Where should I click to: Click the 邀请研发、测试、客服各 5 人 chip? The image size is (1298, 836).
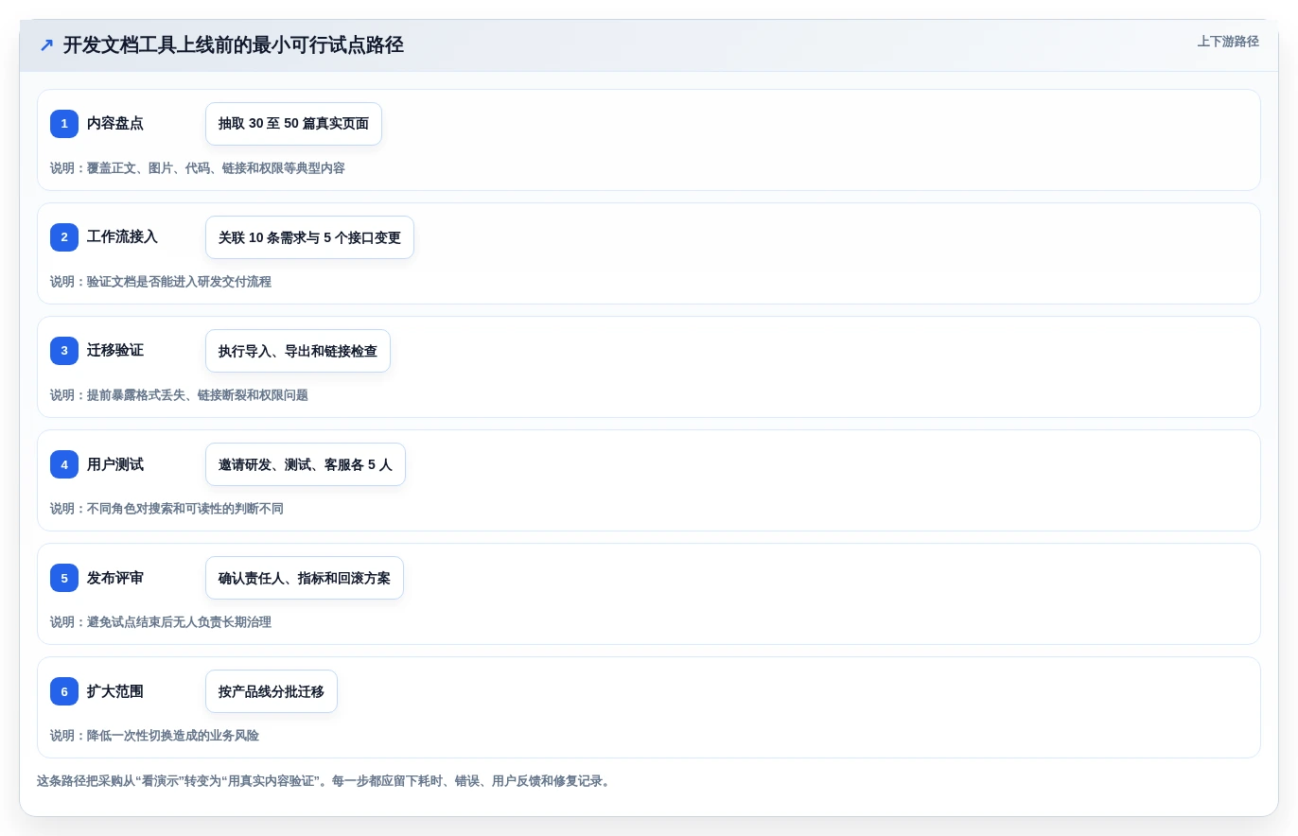306,464
